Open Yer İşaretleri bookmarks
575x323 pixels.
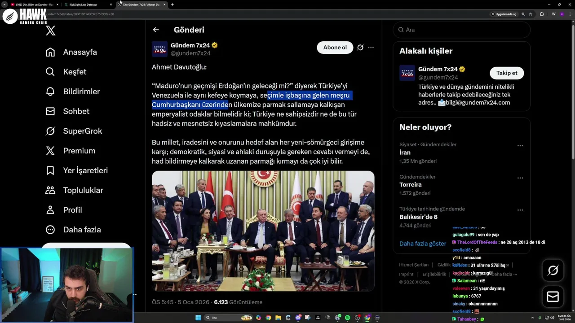[77, 170]
